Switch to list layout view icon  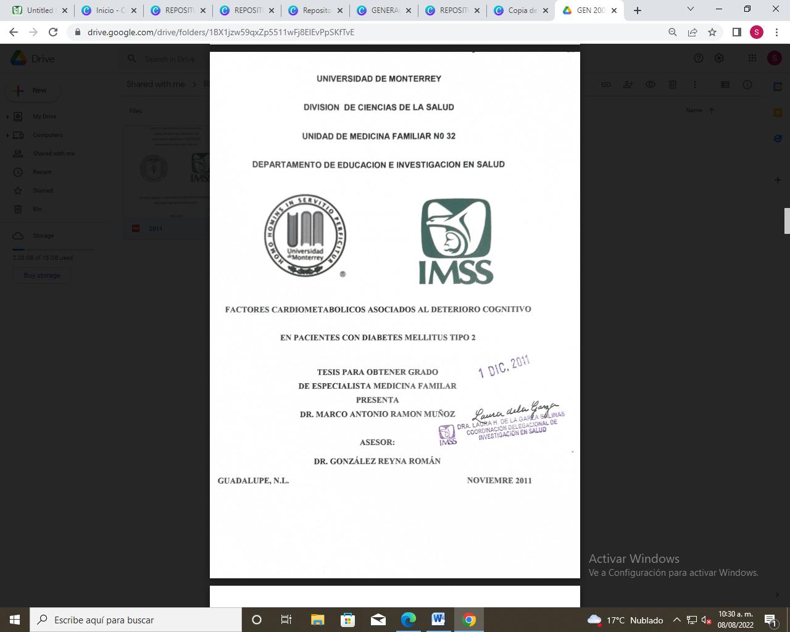pos(725,85)
